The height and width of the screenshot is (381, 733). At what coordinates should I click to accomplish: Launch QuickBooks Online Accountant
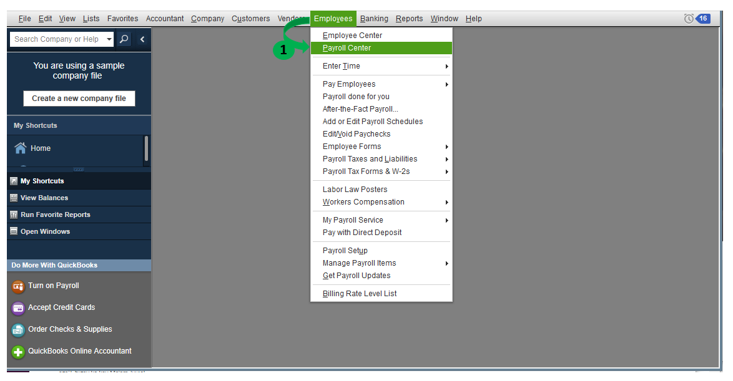(18, 351)
